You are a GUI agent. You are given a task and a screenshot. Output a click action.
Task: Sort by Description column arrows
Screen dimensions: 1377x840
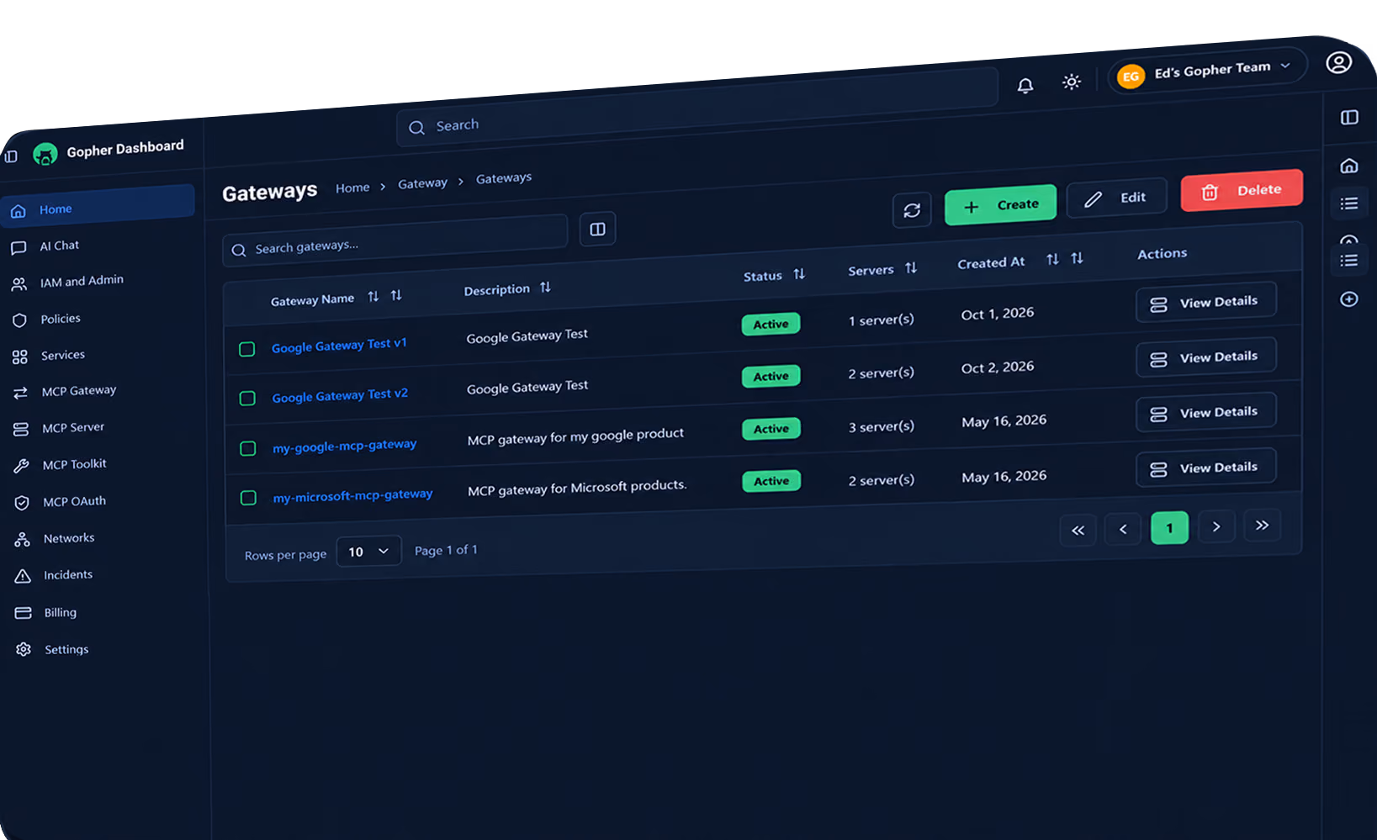[x=545, y=288]
